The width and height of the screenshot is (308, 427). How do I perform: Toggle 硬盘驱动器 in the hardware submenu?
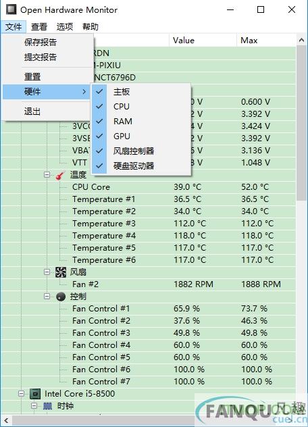(140, 166)
